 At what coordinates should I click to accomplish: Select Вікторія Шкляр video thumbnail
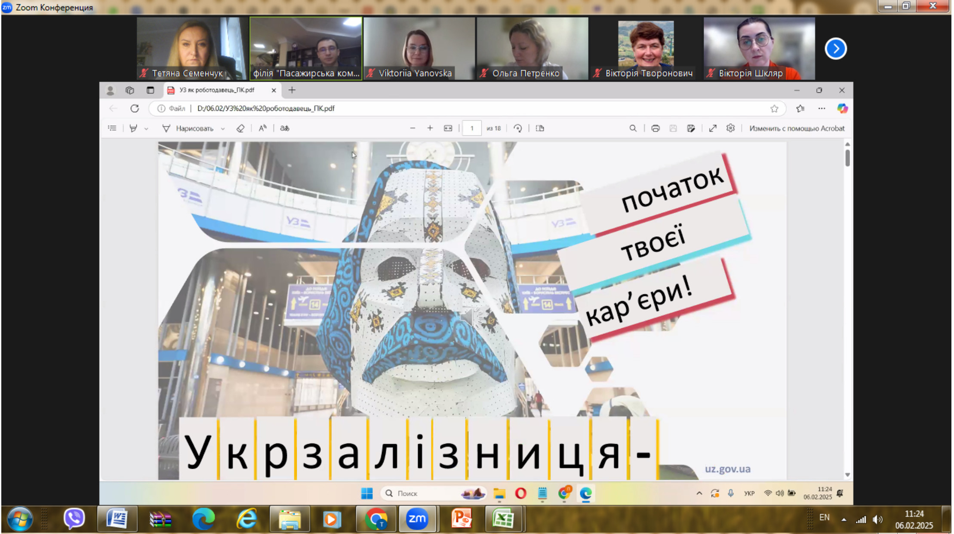pos(759,49)
